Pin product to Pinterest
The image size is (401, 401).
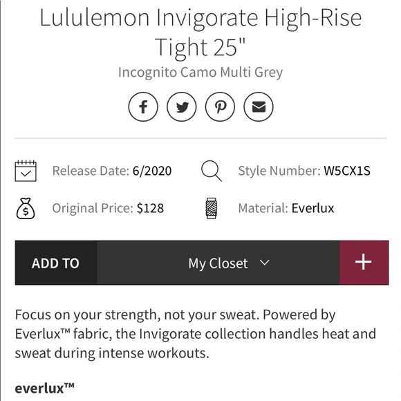click(220, 106)
